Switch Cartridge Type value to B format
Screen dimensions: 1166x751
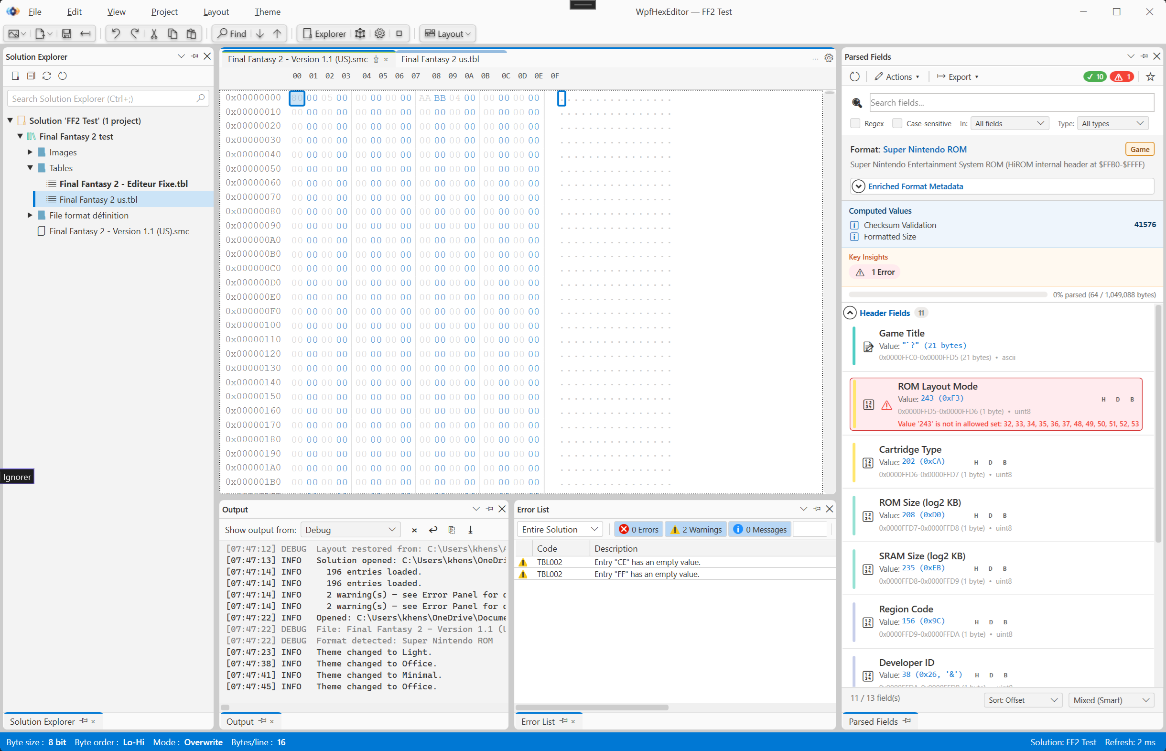[x=1004, y=462]
